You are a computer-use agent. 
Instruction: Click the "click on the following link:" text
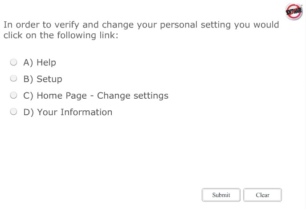coord(61,35)
